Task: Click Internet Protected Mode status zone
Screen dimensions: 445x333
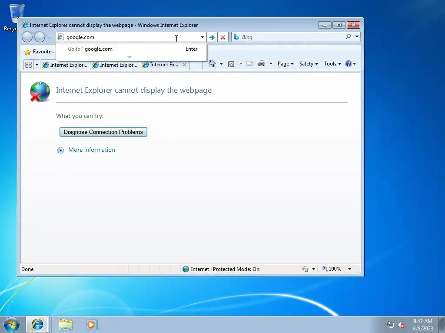Action: [221, 269]
